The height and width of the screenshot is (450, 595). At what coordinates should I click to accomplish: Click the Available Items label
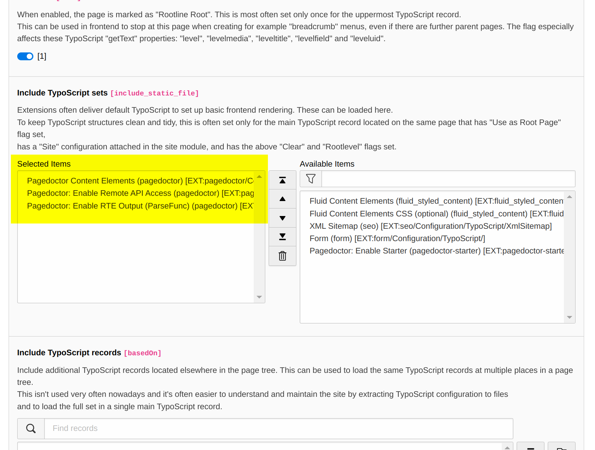tap(327, 164)
